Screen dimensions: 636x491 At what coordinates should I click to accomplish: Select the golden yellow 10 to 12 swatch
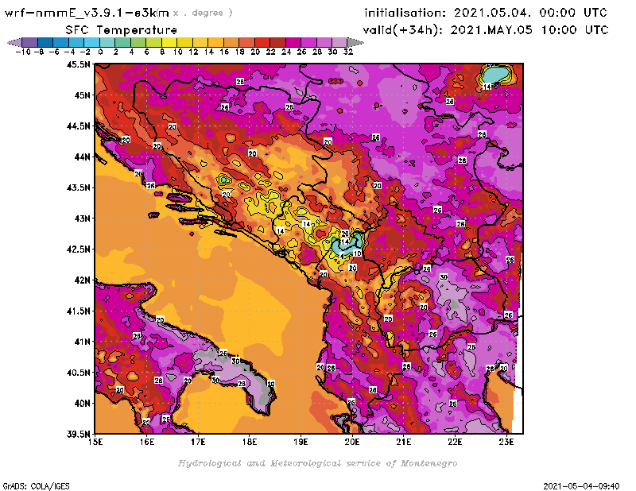[x=184, y=42]
